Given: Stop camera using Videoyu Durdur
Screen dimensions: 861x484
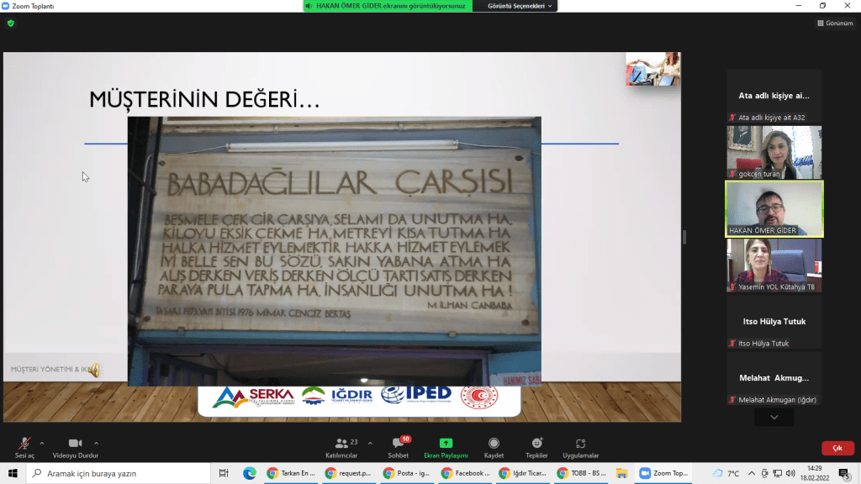Looking at the screenshot, I should pos(75,444).
